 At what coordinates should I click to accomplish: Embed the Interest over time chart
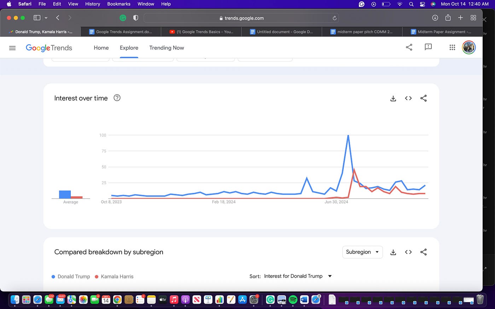pos(408,98)
